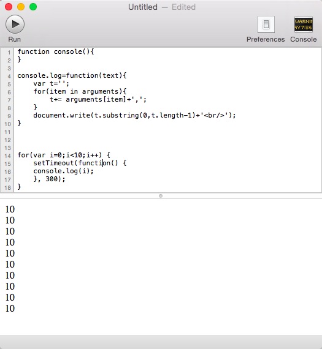
Task: Click line number 14 in gutter
Action: tap(7, 156)
